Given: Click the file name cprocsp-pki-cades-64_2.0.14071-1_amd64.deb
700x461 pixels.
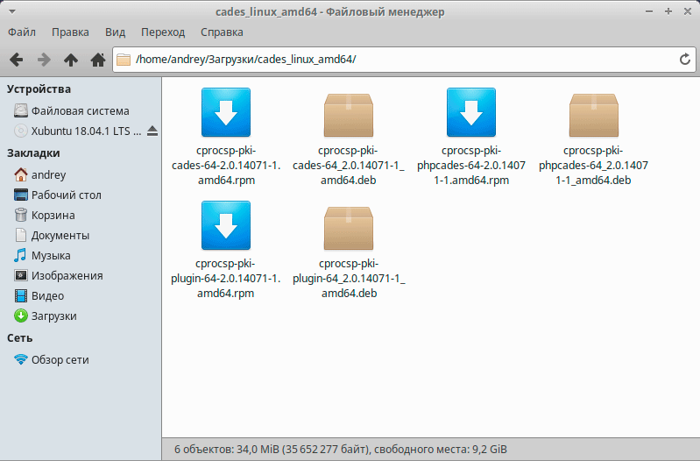Looking at the screenshot, I should 349,166.
